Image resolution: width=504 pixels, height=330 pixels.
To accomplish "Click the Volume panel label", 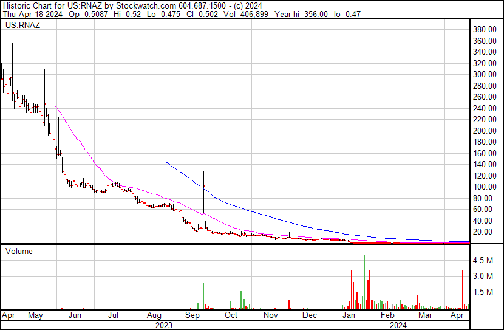I will pyautogui.click(x=19, y=251).
